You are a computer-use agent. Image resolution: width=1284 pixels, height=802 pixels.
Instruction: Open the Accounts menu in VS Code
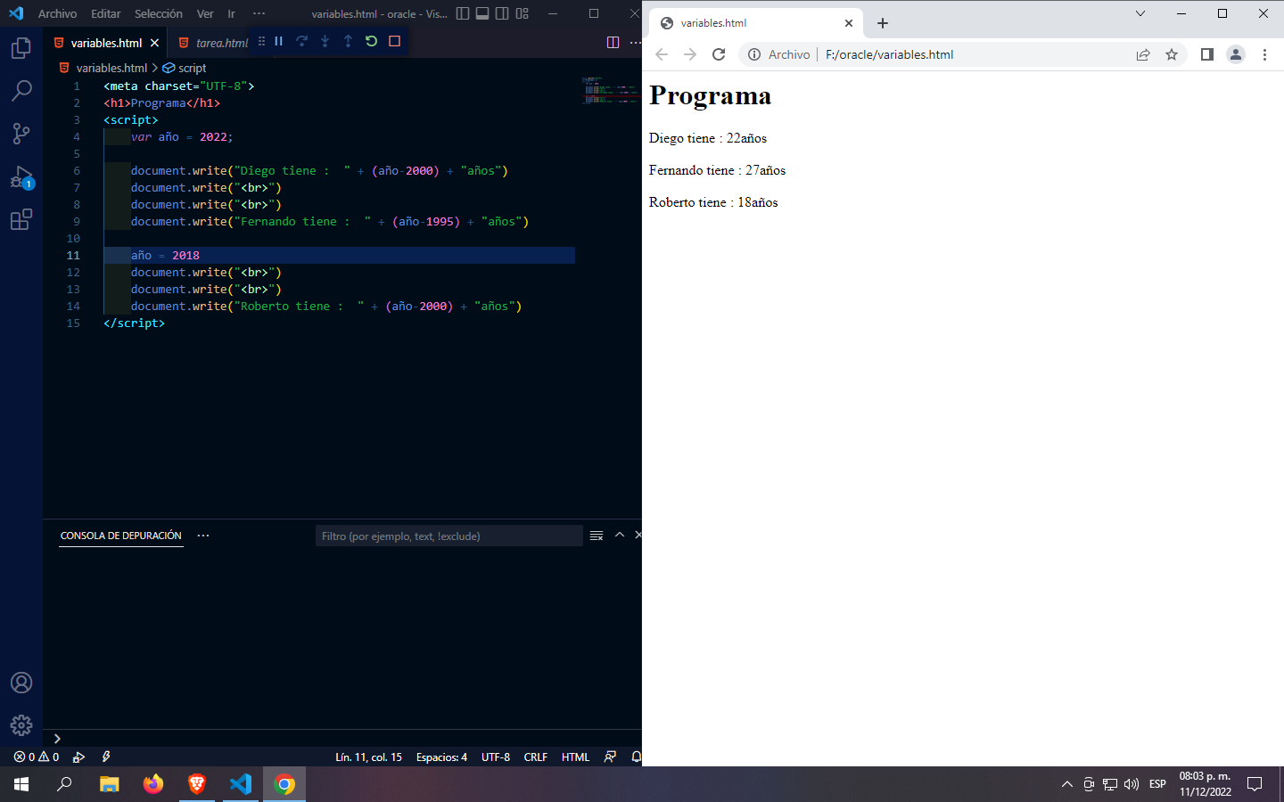[21, 683]
